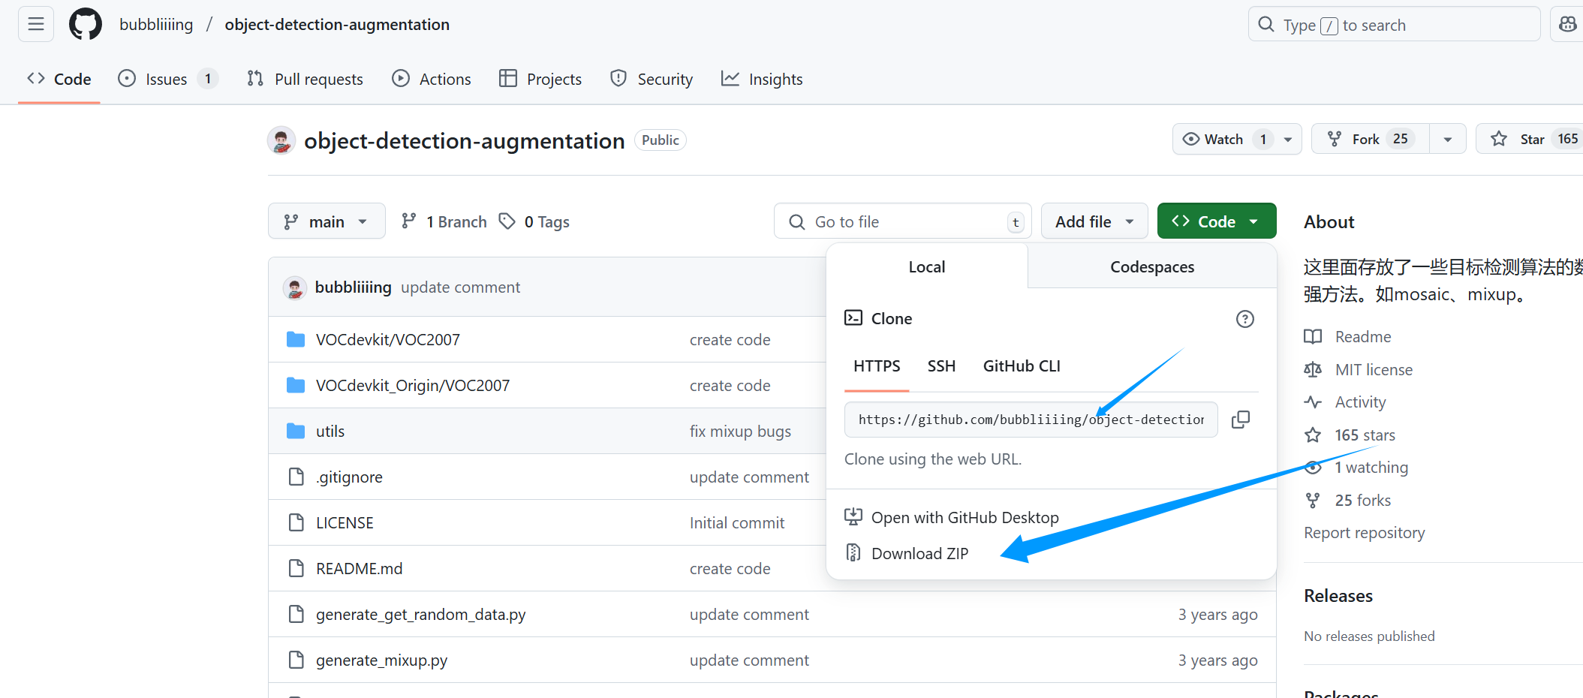Click Download ZIP
The width and height of the screenshot is (1583, 698).
click(x=920, y=554)
